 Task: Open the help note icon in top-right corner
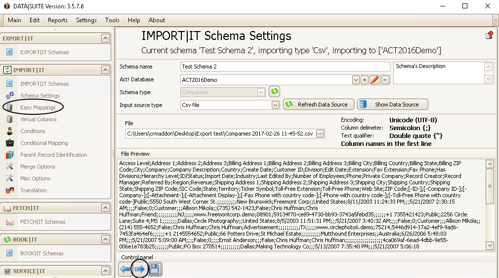(489, 35)
